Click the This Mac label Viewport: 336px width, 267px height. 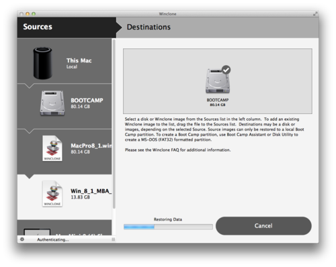tap(79, 60)
